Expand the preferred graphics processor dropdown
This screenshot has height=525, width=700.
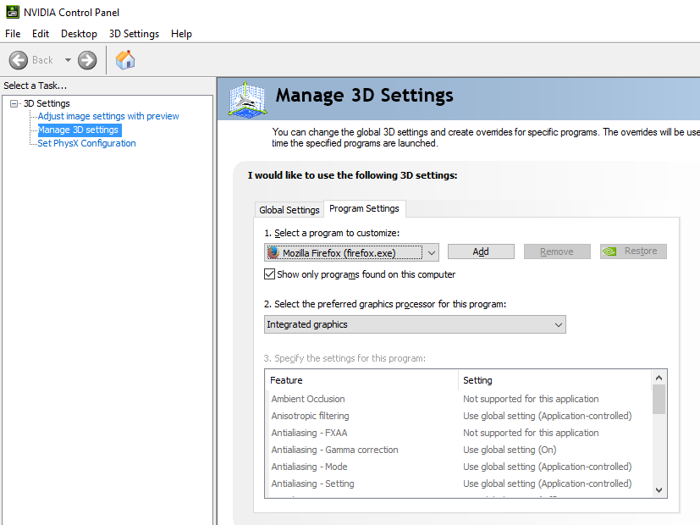[x=415, y=324]
